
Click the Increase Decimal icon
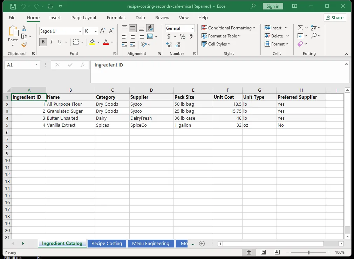pos(169,45)
